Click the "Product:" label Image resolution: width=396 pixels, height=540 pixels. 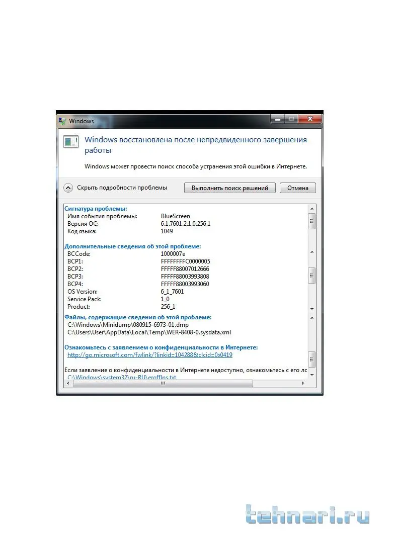pos(78,307)
